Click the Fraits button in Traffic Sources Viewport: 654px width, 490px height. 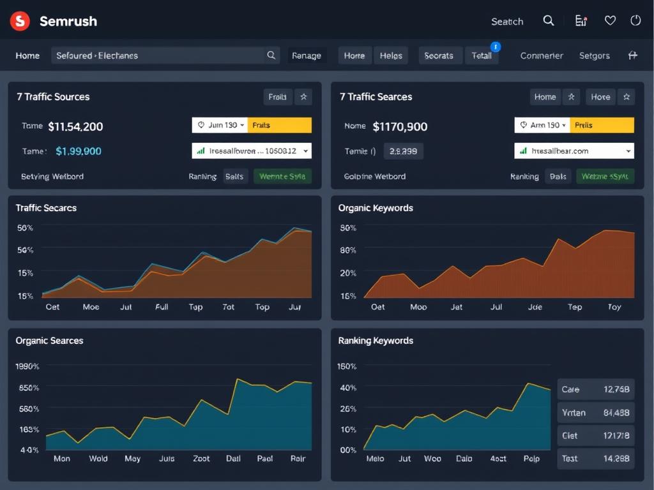point(277,97)
